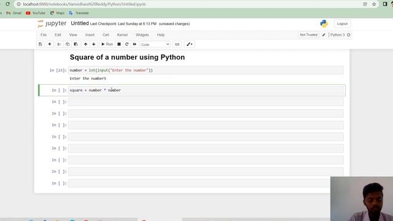
Task: Open the Widgets menu
Action: (142, 35)
